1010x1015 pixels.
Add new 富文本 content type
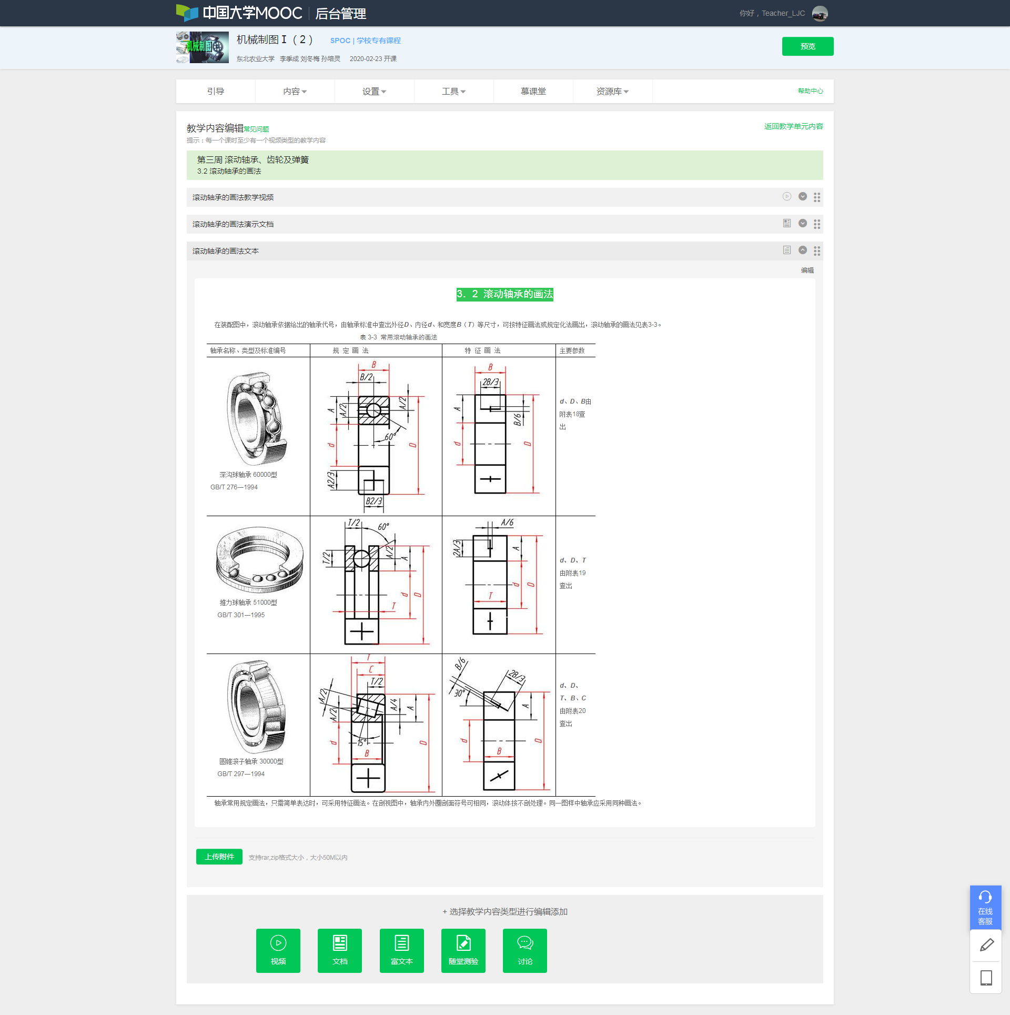401,950
